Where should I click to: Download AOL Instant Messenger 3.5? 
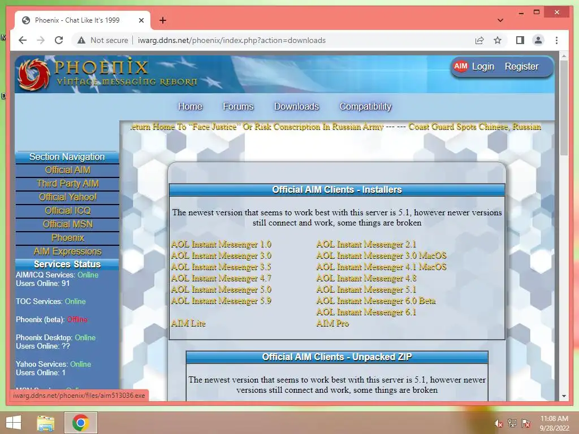tap(221, 267)
